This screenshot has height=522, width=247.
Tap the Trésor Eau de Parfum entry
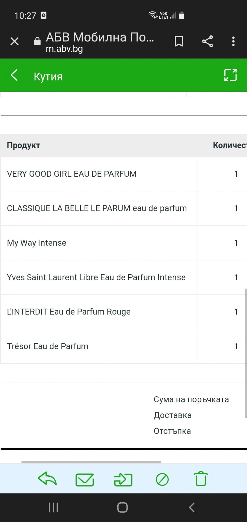48,346
